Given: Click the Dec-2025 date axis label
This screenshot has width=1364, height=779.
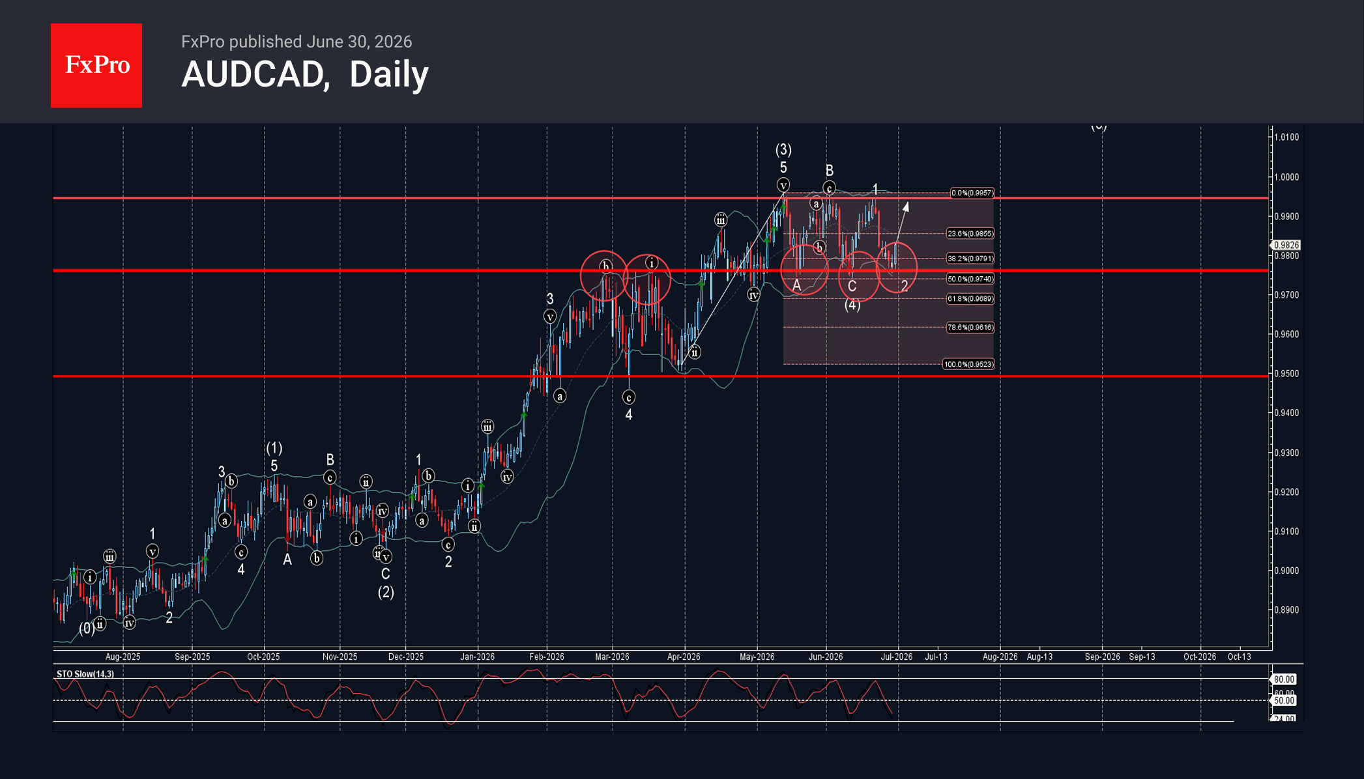Looking at the screenshot, I should [405, 657].
